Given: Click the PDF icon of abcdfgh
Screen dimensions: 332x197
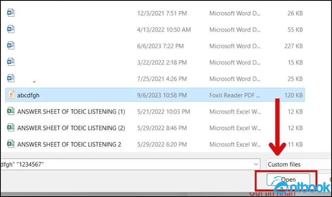Looking at the screenshot, I should point(11,95).
